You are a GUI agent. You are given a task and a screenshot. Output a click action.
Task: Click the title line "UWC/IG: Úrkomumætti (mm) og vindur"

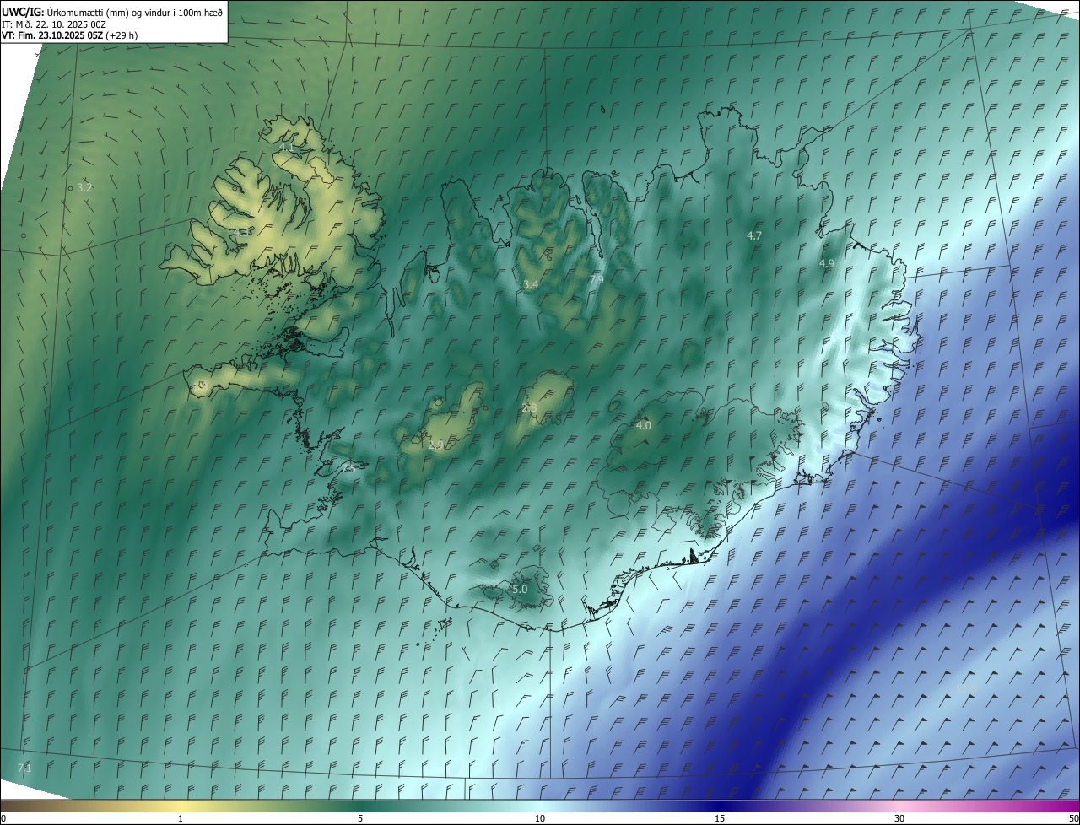tap(112, 12)
